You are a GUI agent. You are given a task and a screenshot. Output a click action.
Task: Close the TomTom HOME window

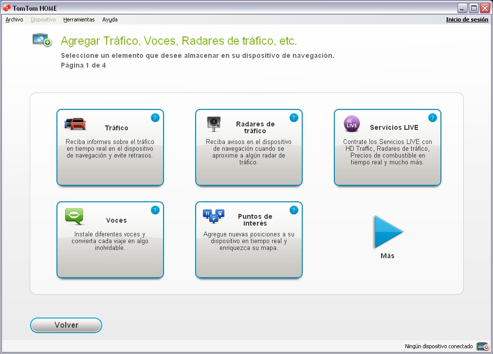tap(485, 8)
